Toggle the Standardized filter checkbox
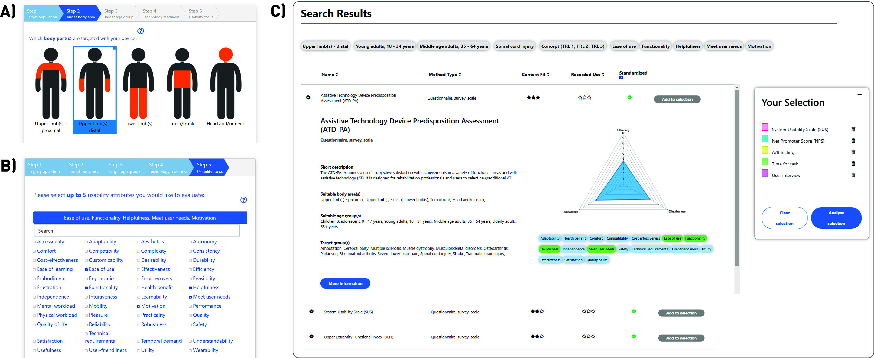Viewport: 874px width, 358px height. (621, 78)
